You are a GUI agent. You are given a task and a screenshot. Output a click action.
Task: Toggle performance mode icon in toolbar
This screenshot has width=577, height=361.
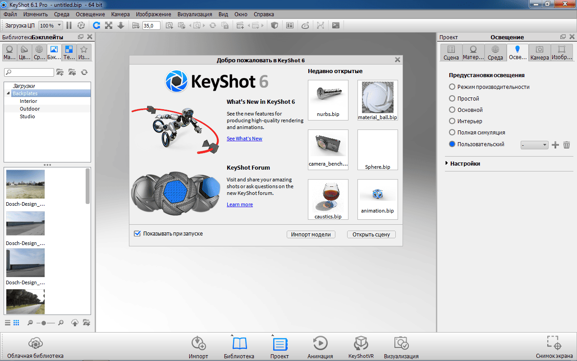point(81,26)
